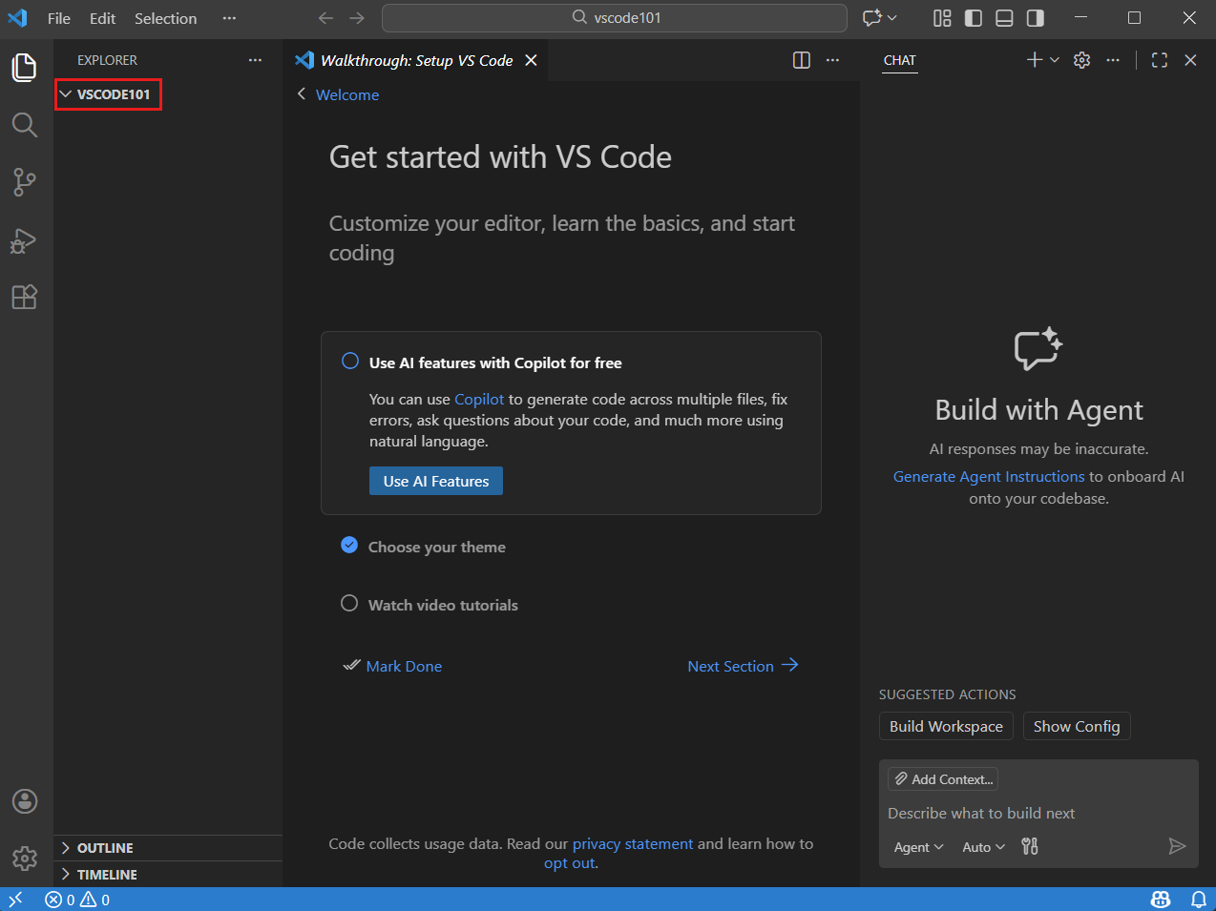
Task: Open the notifications bell icon
Action: pos(1199,899)
